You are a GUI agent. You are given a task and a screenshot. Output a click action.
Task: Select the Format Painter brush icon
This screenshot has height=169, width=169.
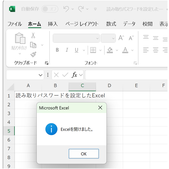pos(33,55)
